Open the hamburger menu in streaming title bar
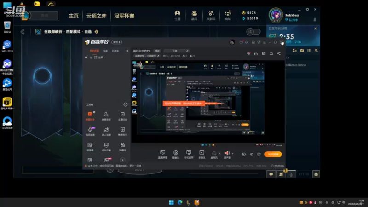Image resolution: width=368 pixels, height=207 pixels. point(264,42)
